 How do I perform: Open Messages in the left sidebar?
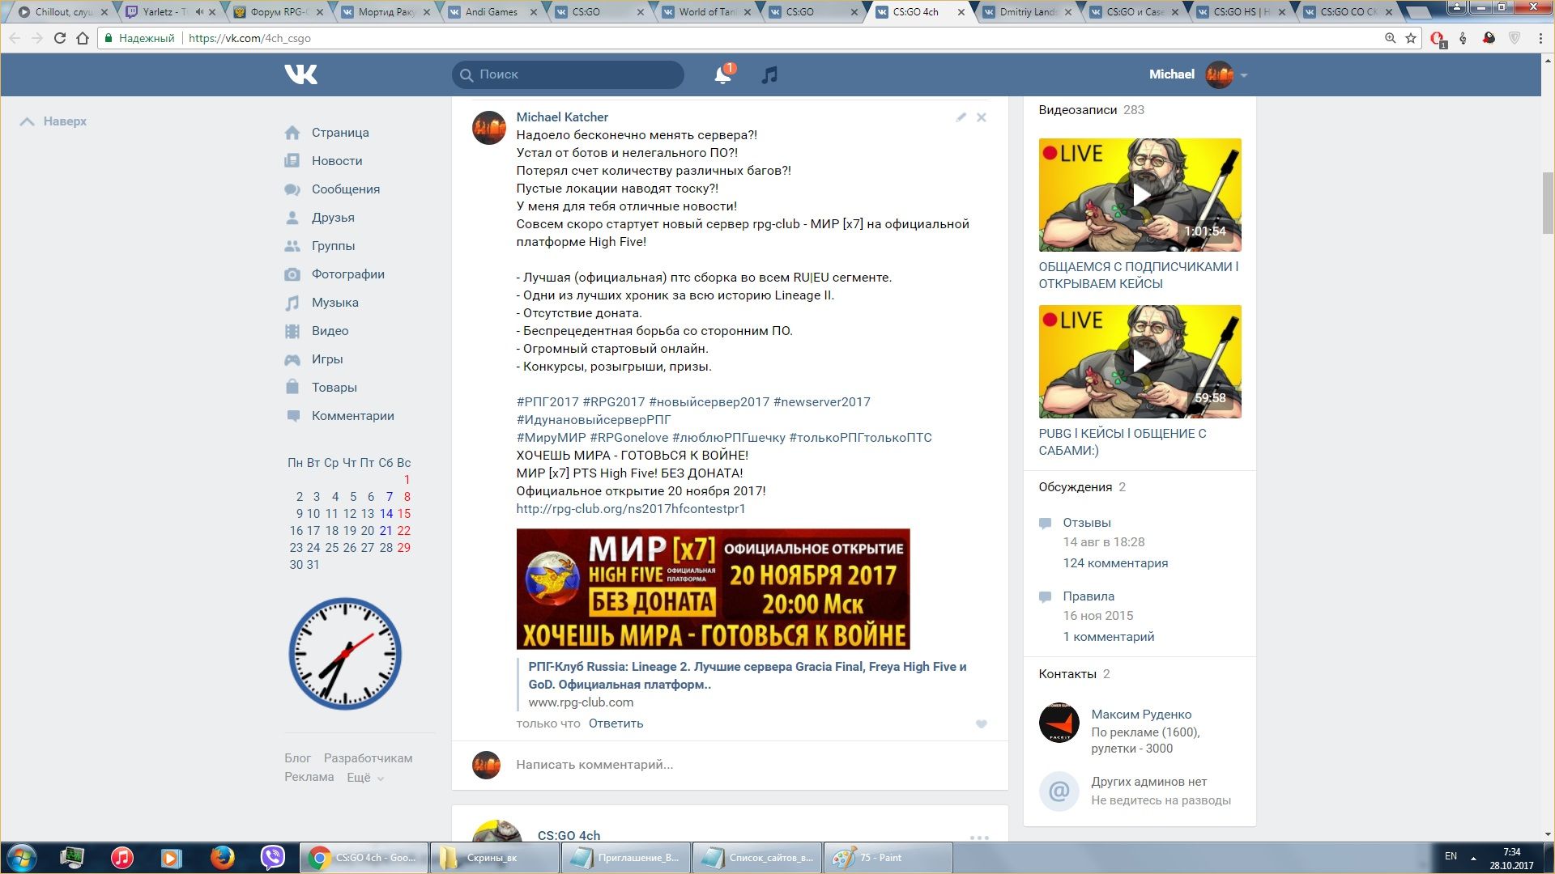click(345, 189)
